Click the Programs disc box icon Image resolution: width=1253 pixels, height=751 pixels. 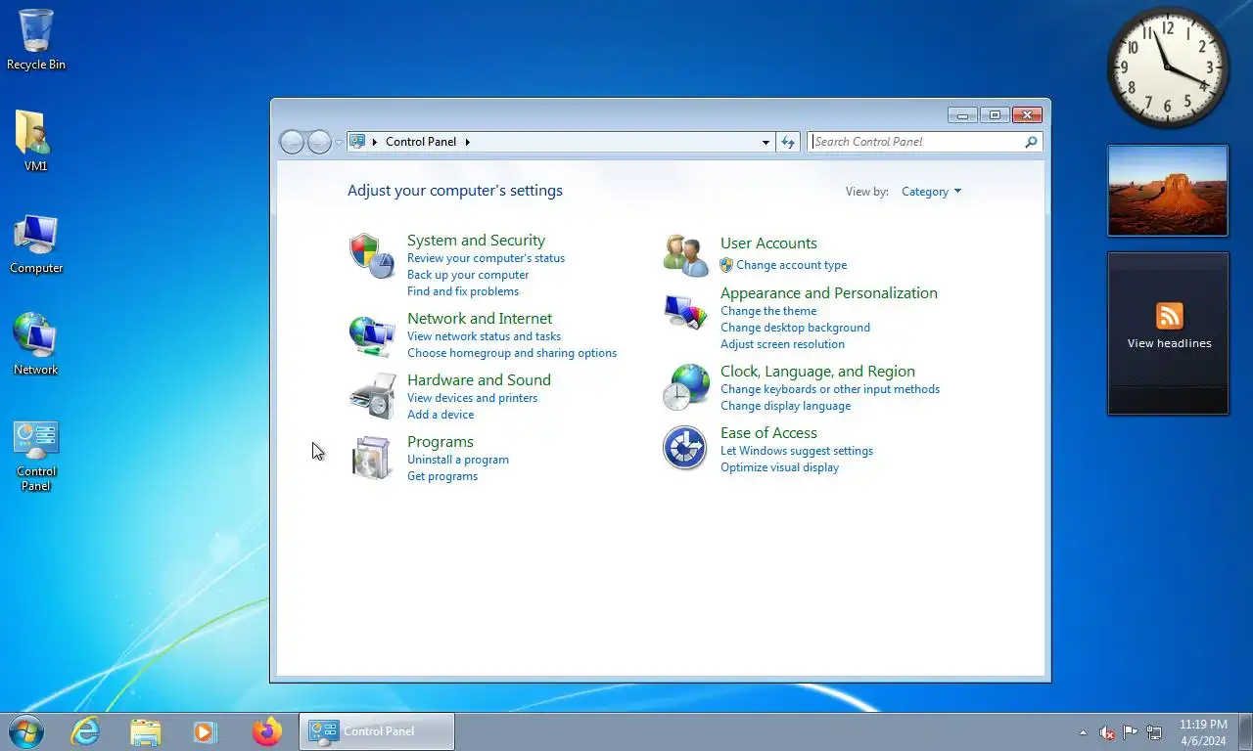tap(372, 458)
